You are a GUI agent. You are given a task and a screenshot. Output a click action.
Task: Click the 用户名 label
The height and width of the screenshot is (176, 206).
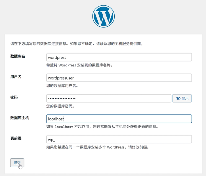click(16, 77)
